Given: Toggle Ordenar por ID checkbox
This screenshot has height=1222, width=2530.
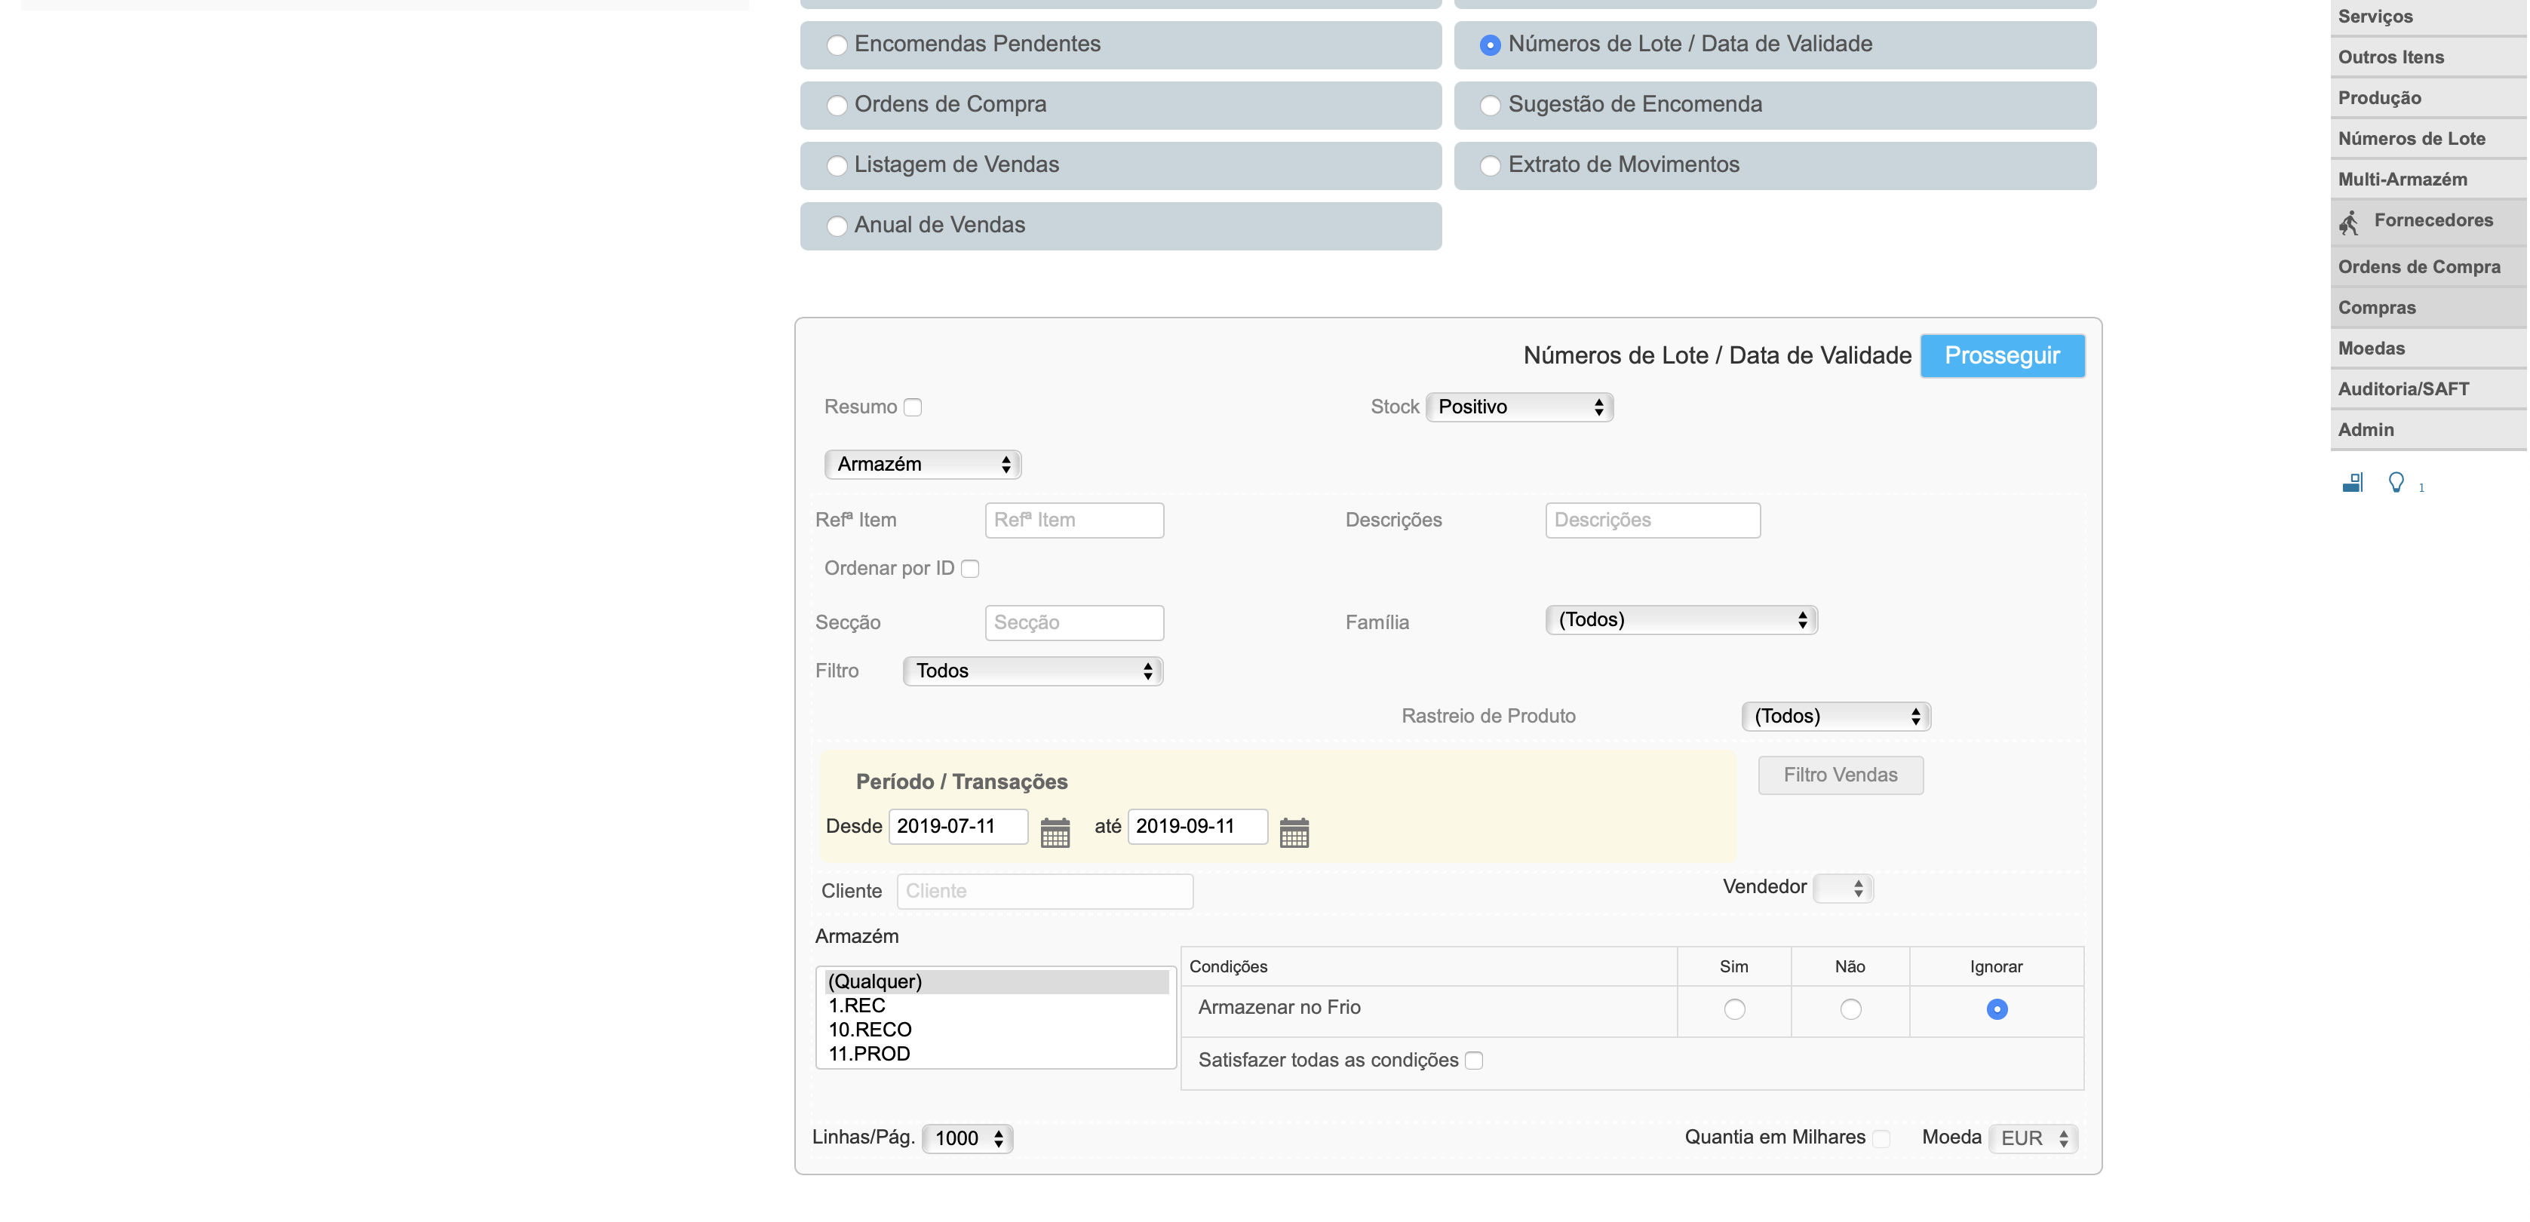Looking at the screenshot, I should 970,569.
